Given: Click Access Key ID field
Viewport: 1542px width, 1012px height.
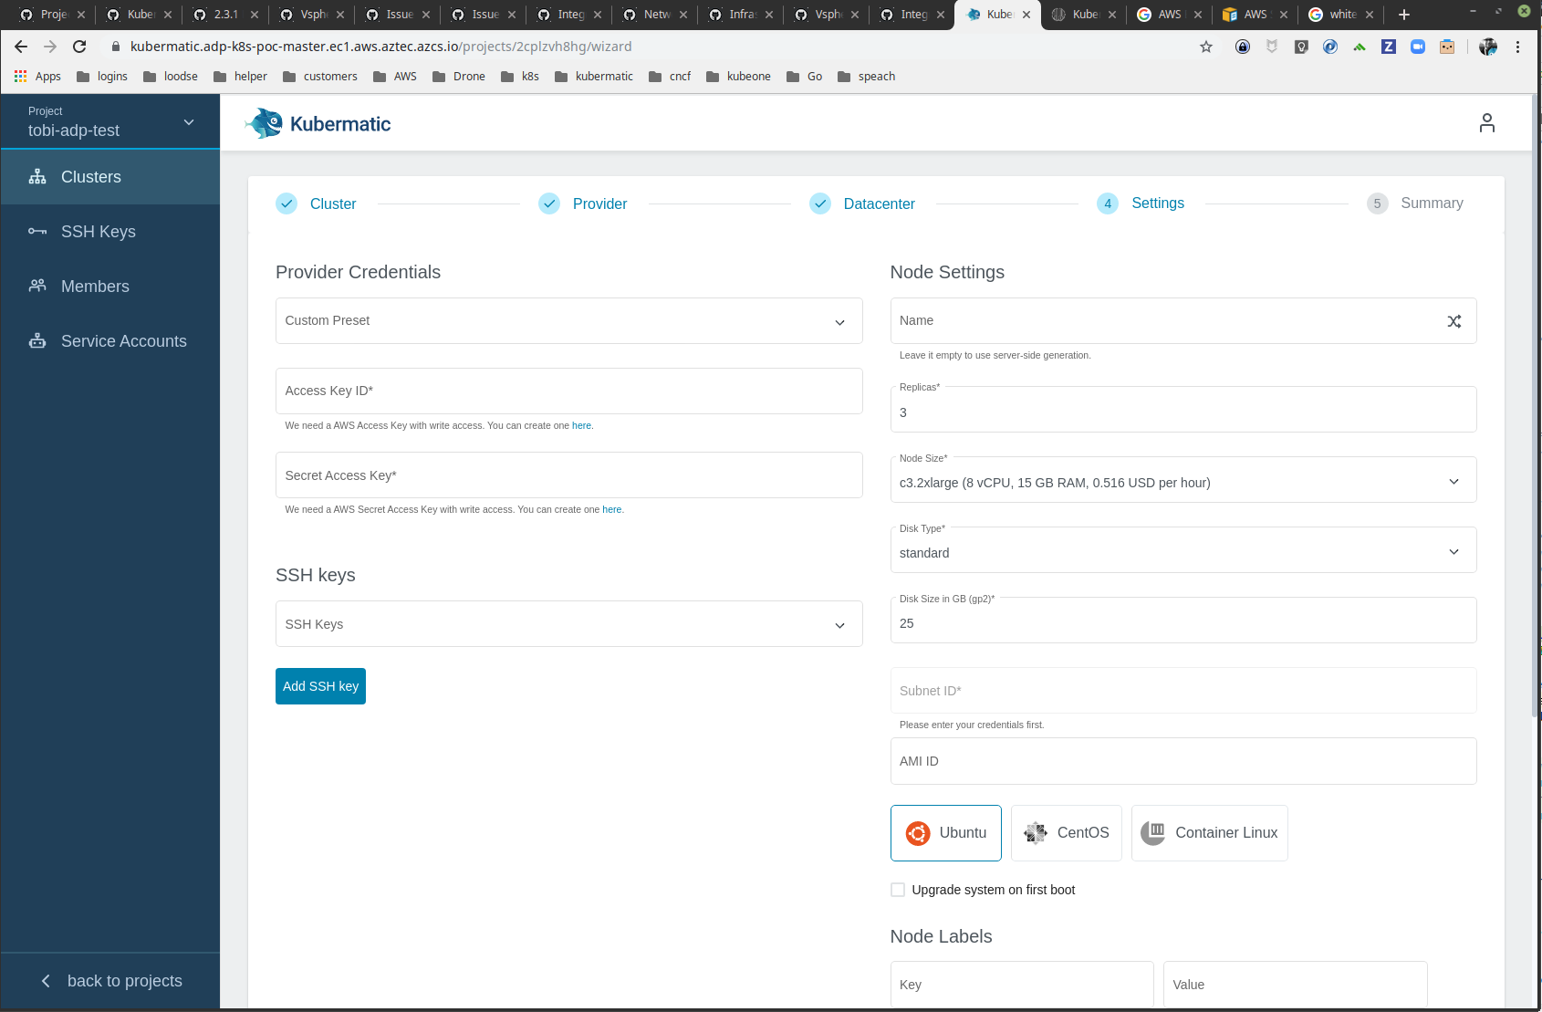Looking at the screenshot, I should (x=569, y=391).
